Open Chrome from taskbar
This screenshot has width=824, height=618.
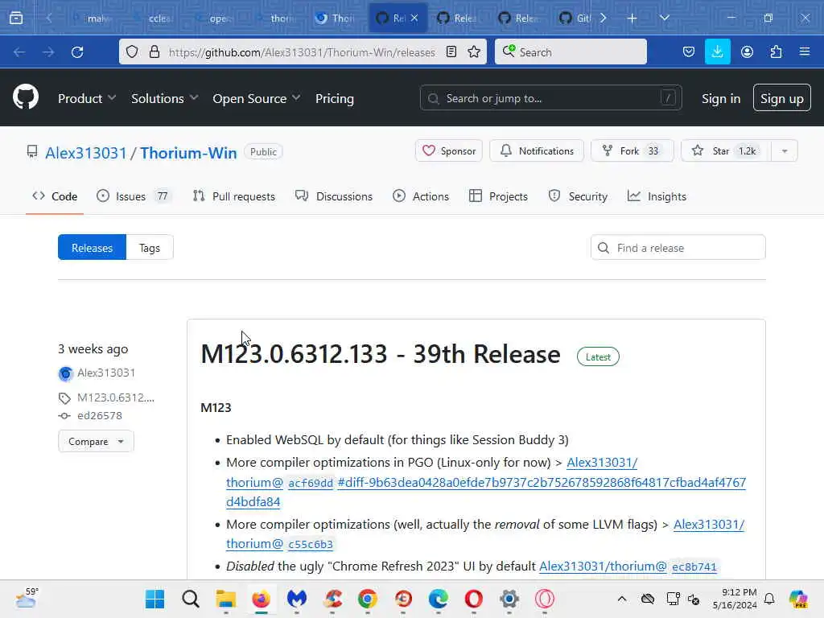pos(367,599)
